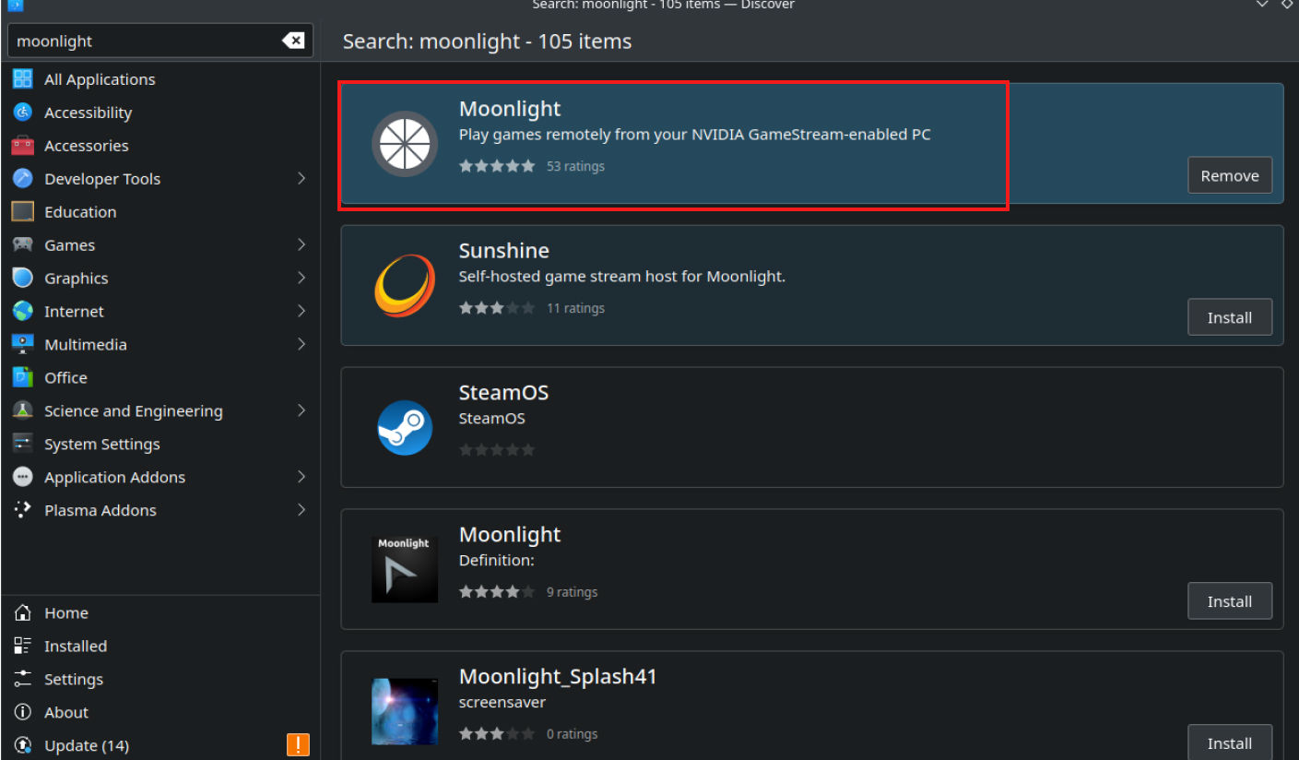Image resolution: width=1299 pixels, height=760 pixels.
Task: Go to the Settings section
Action: [x=74, y=679]
